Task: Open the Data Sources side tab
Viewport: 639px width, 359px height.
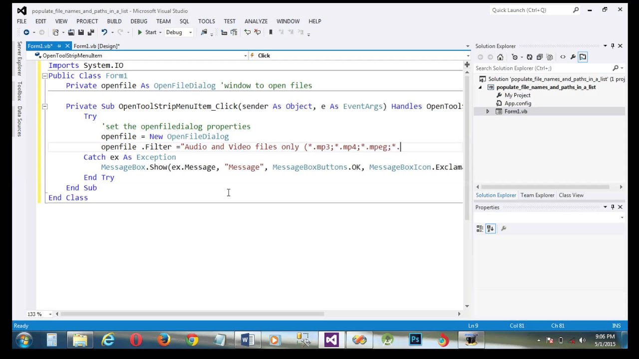Action: (19, 121)
